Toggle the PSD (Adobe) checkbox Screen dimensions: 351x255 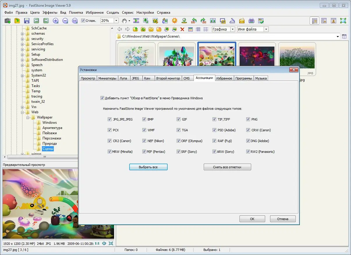[214, 130]
